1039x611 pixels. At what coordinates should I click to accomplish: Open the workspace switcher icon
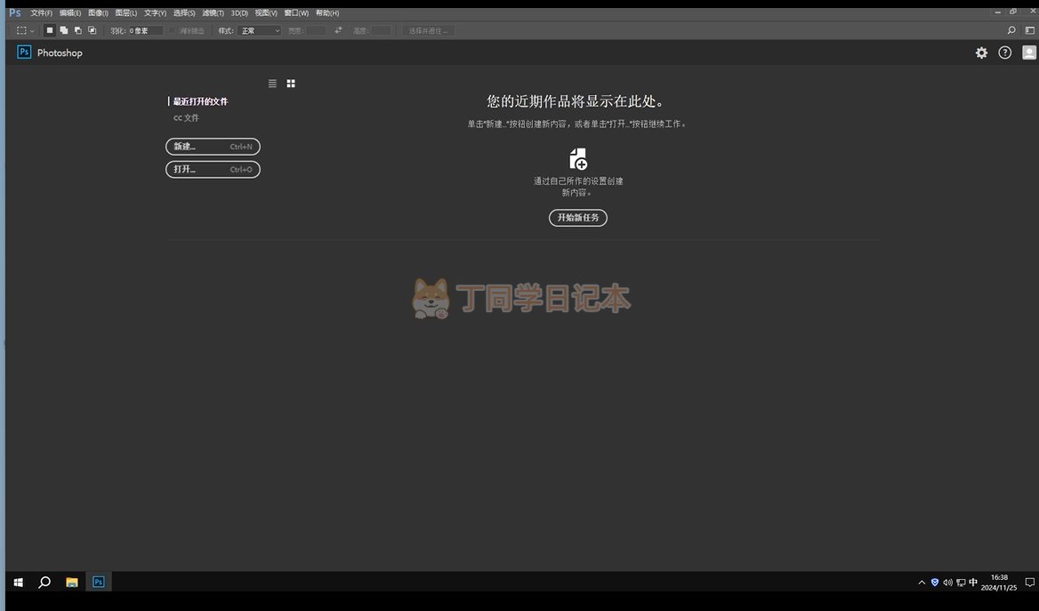click(x=1030, y=30)
